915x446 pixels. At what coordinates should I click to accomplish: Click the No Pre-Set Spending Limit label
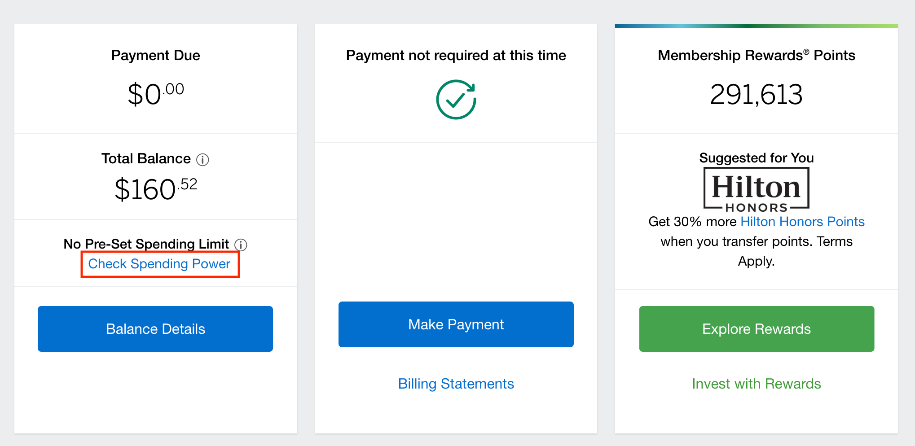click(146, 244)
